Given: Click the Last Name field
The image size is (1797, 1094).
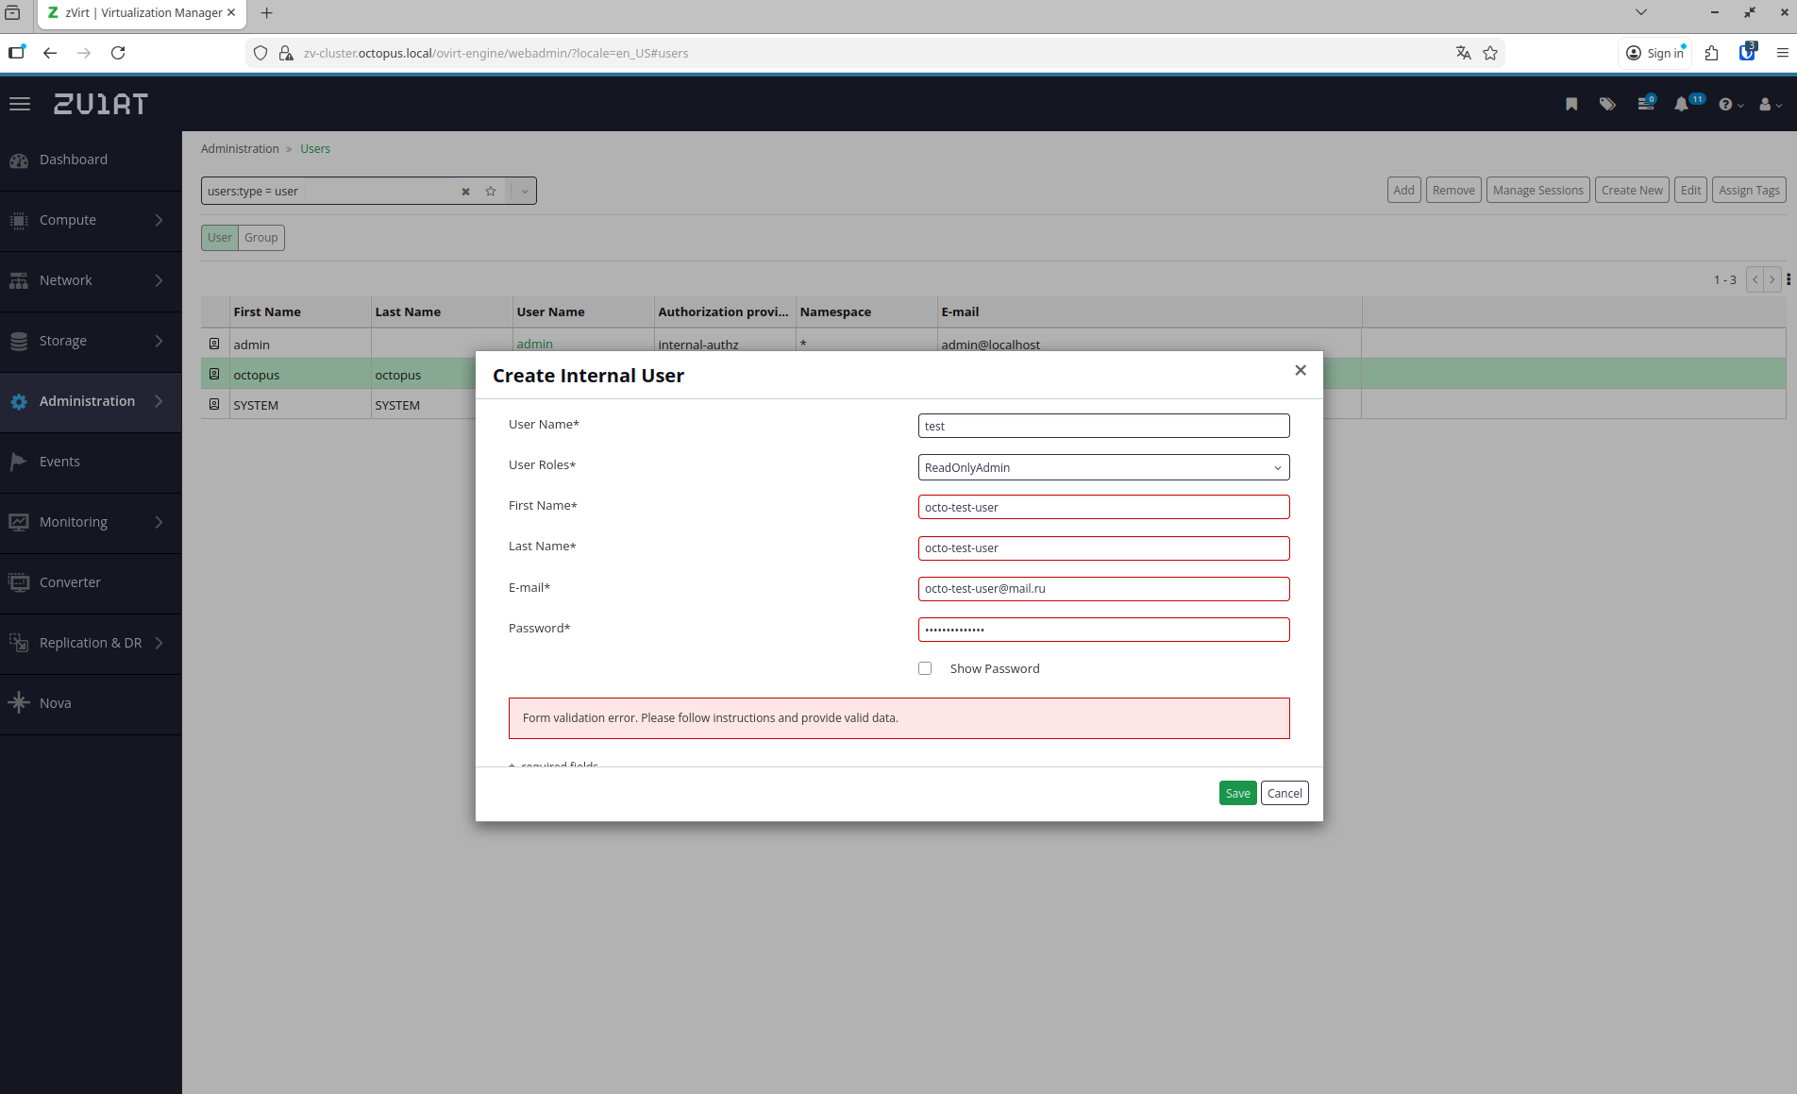Looking at the screenshot, I should tap(1103, 548).
